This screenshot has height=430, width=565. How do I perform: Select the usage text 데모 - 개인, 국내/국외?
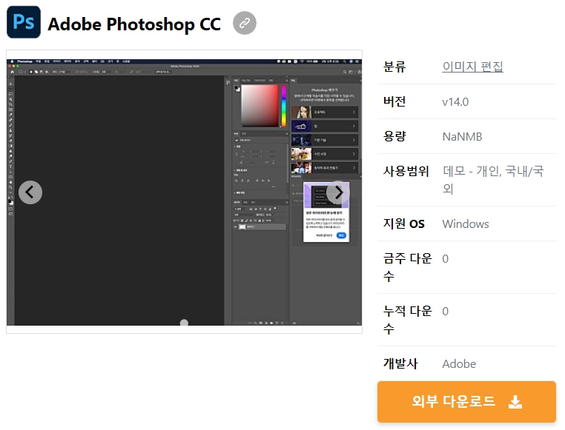coord(492,179)
